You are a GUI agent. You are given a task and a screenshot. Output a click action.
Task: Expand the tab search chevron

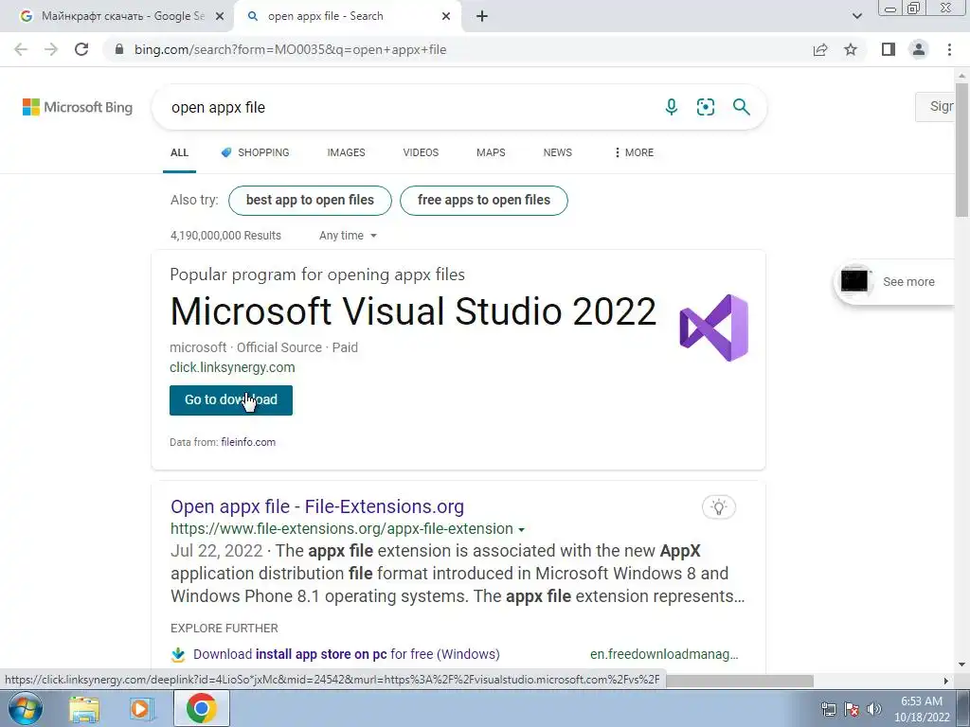click(x=856, y=17)
